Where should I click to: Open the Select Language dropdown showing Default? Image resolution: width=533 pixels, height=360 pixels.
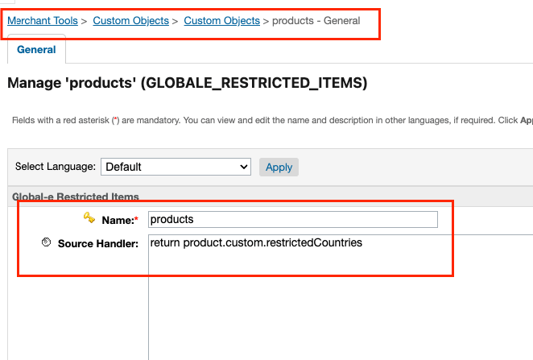[176, 167]
